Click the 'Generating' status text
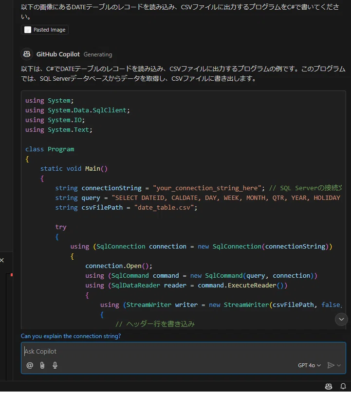 [98, 54]
